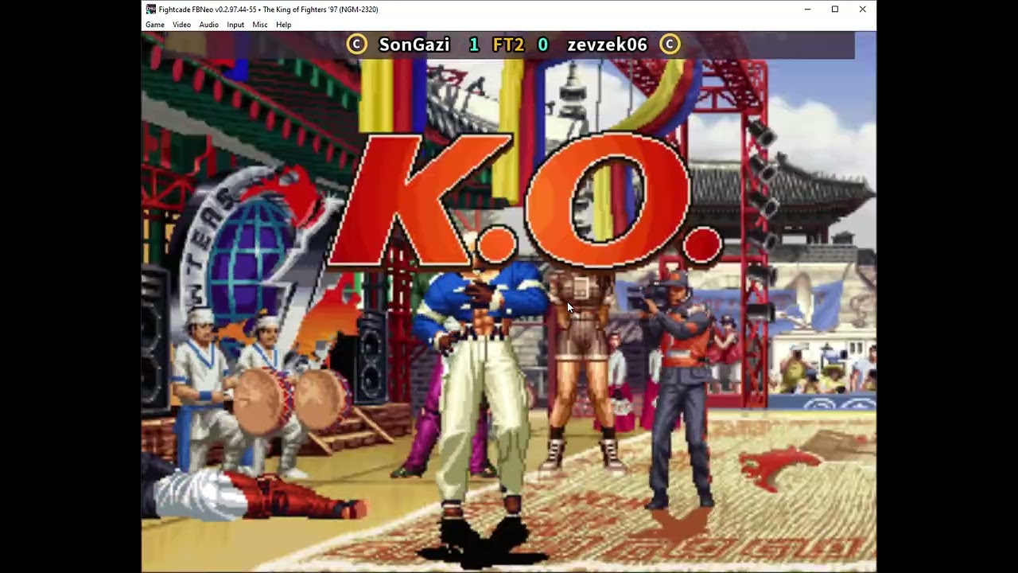Open the Misc menu

pos(260,25)
